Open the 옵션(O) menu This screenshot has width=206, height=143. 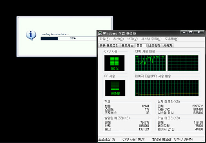coord(118,39)
